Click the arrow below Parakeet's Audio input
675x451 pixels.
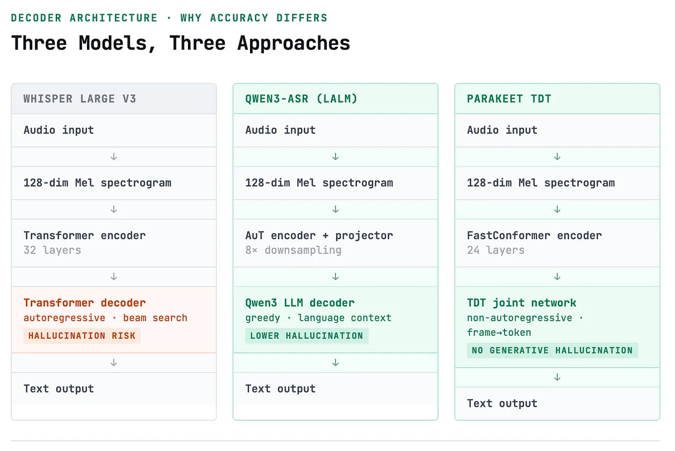tap(557, 156)
